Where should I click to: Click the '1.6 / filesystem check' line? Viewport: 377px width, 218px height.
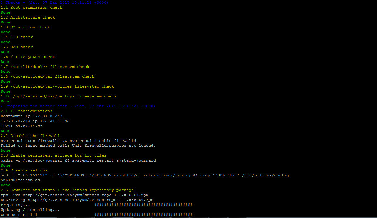click(28, 57)
